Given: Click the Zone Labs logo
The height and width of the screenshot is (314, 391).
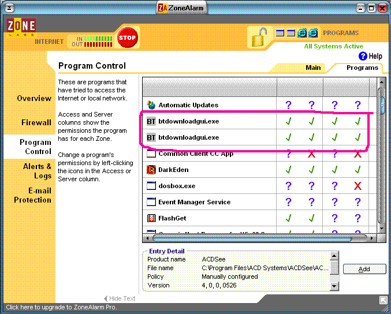Looking at the screenshot, I should 21,27.
